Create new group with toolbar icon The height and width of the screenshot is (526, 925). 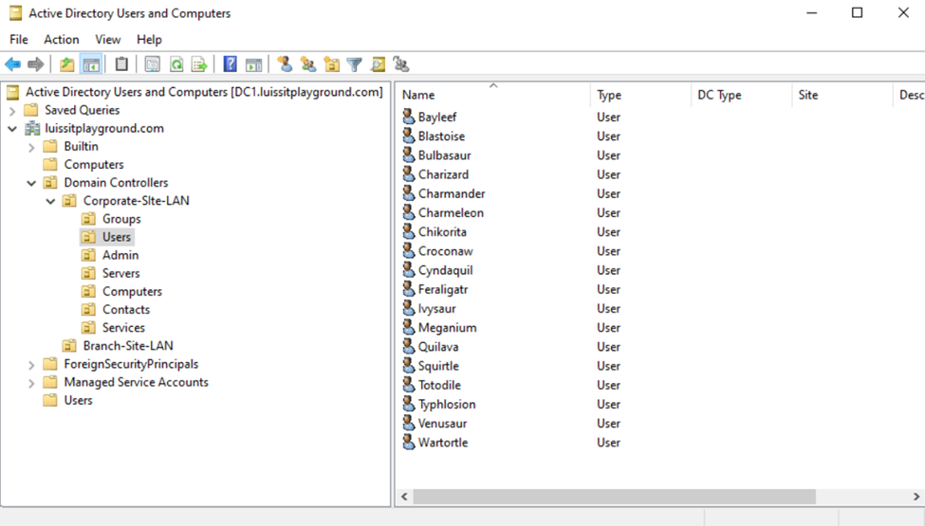tap(308, 64)
